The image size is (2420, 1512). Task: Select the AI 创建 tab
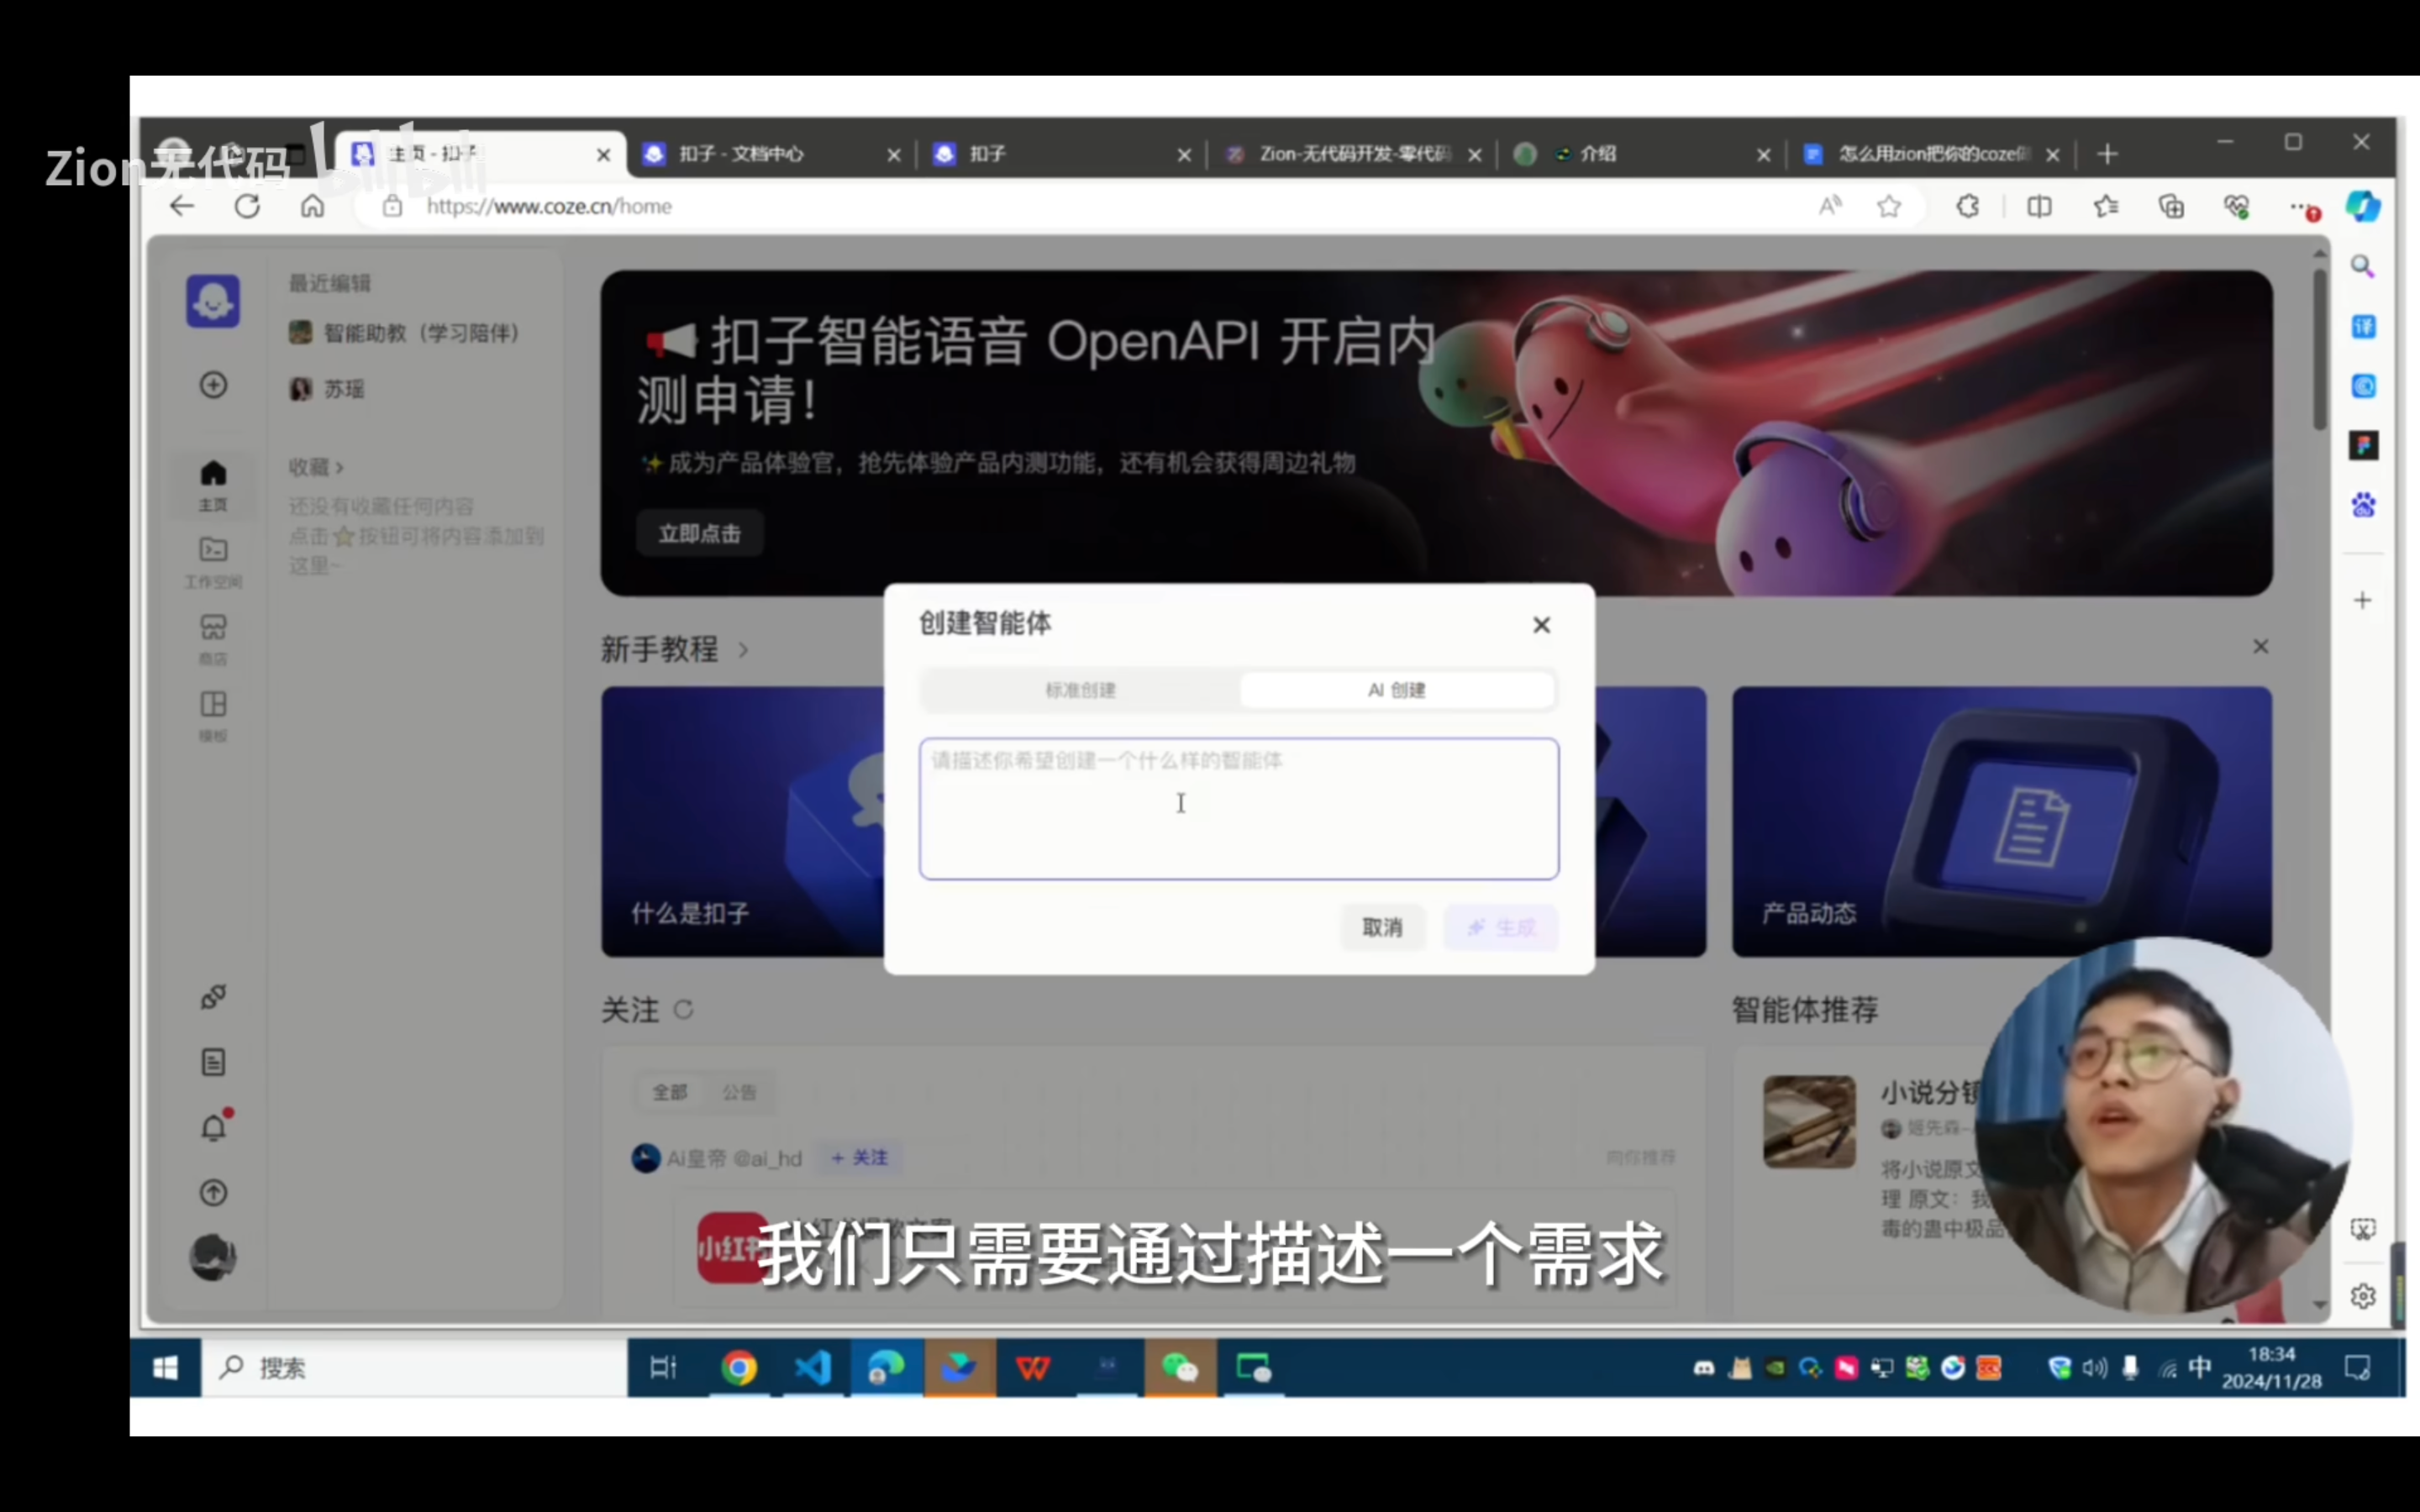click(1397, 690)
